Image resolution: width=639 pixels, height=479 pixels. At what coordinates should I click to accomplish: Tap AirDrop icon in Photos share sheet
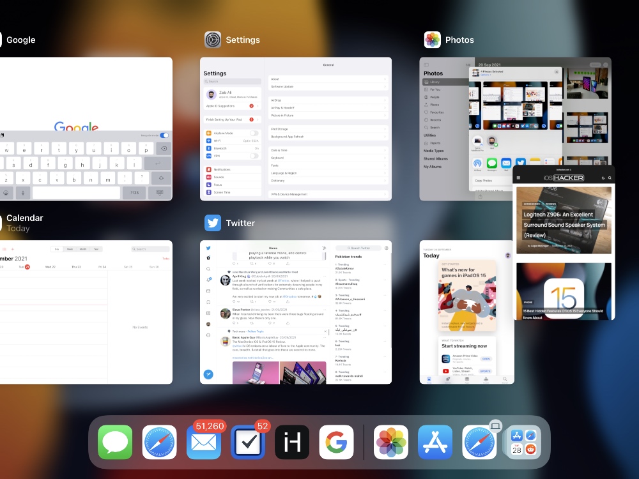477,163
